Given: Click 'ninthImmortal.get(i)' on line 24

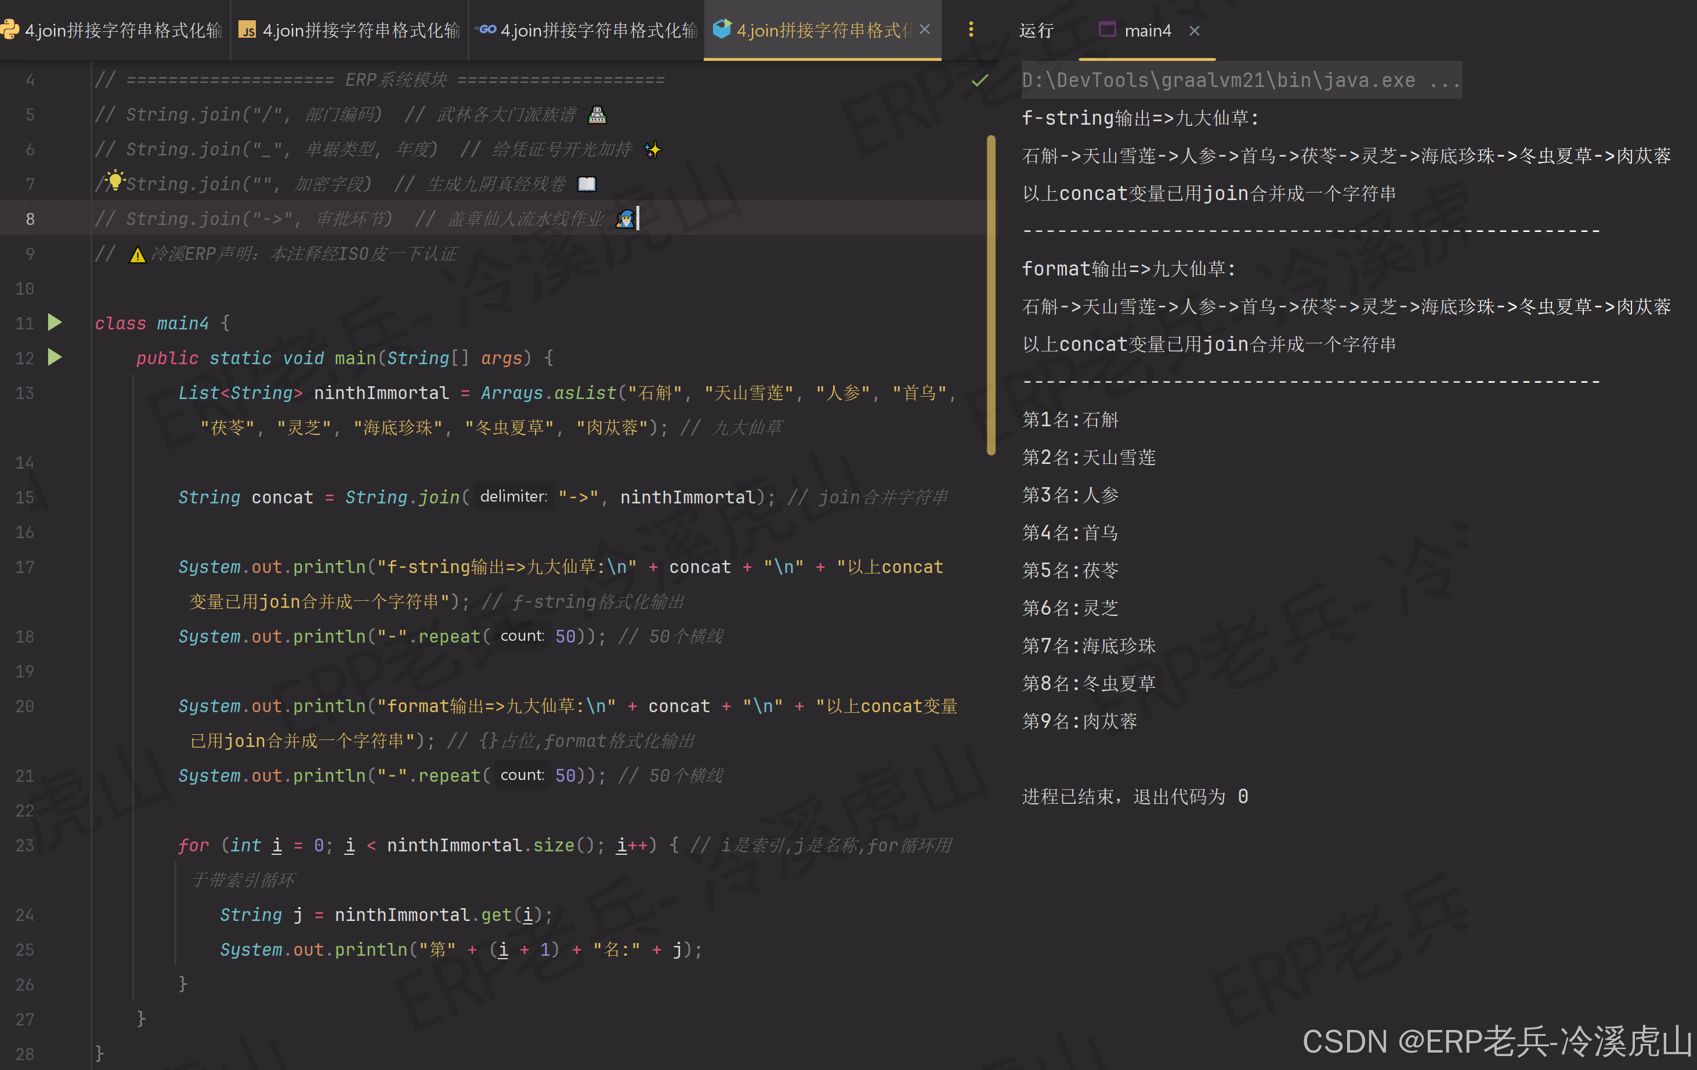Looking at the screenshot, I should pyautogui.click(x=439, y=915).
